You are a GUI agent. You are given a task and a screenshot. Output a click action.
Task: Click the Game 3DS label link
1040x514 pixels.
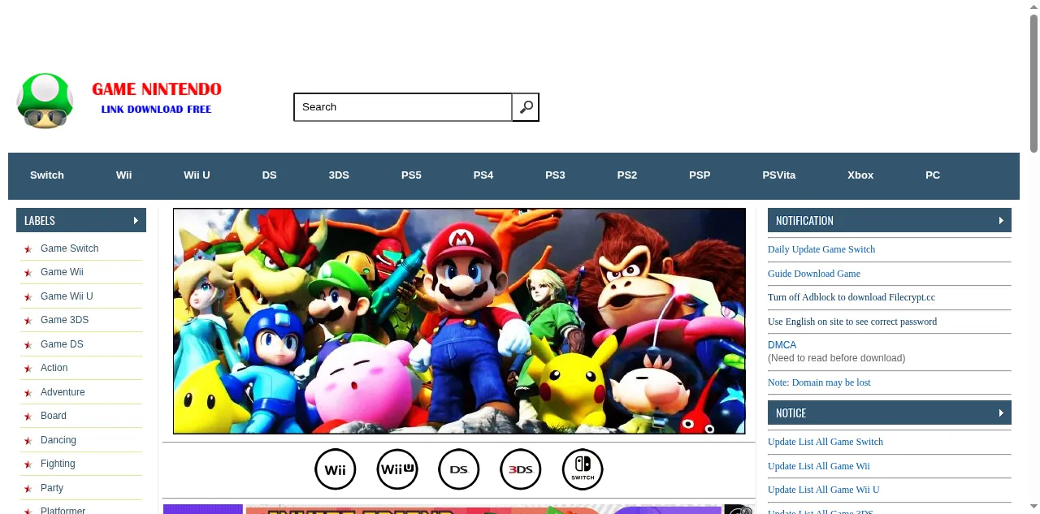pyautogui.click(x=65, y=320)
